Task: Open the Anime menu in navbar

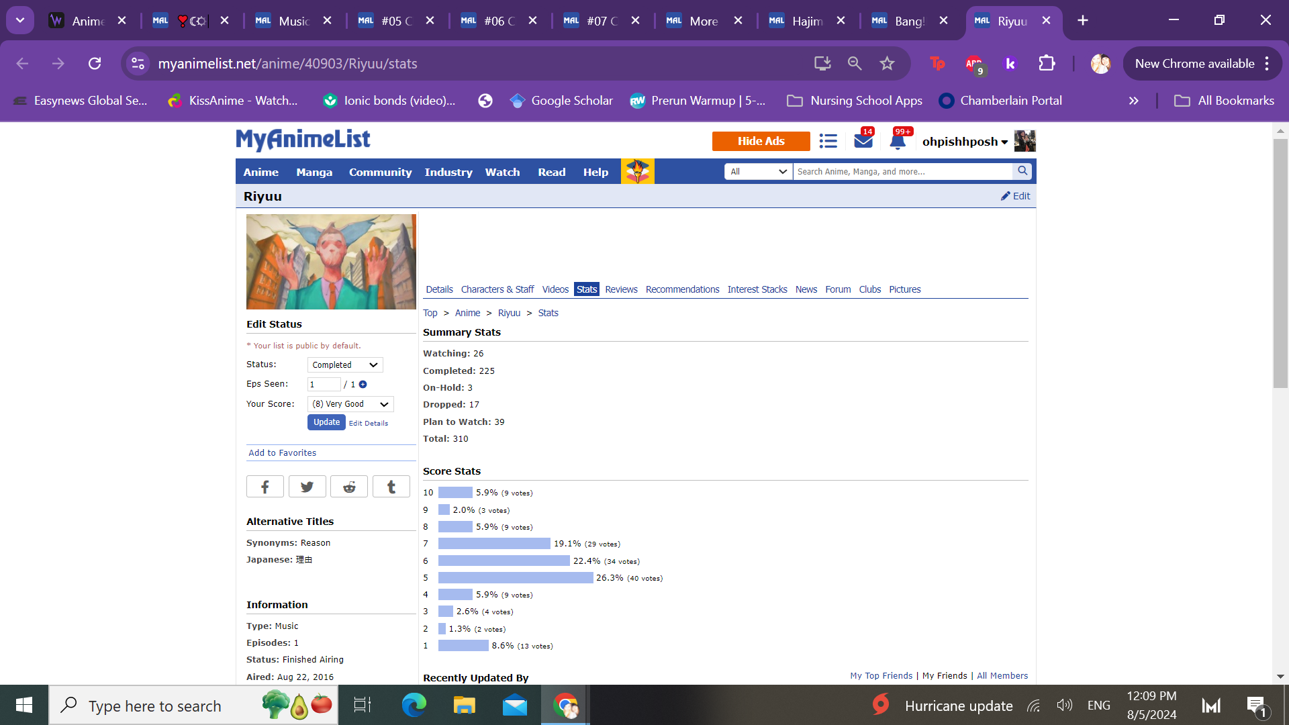Action: pyautogui.click(x=260, y=173)
